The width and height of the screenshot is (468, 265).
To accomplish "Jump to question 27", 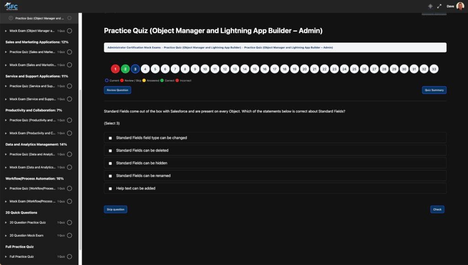I will pos(374,69).
